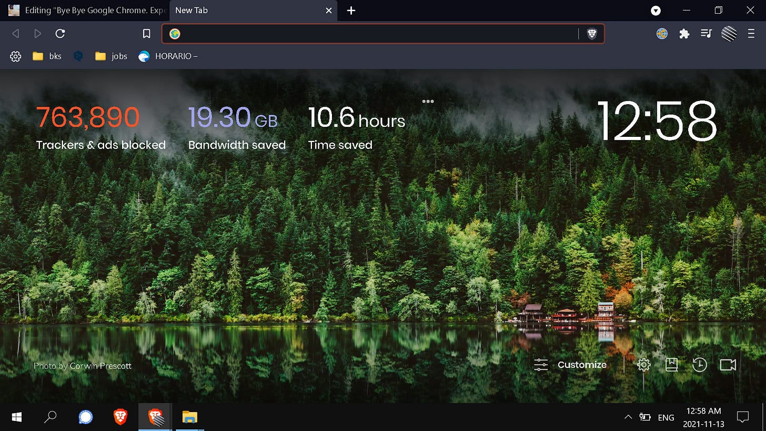The width and height of the screenshot is (766, 431).
Task: Open the Windows notification center
Action: click(x=743, y=417)
